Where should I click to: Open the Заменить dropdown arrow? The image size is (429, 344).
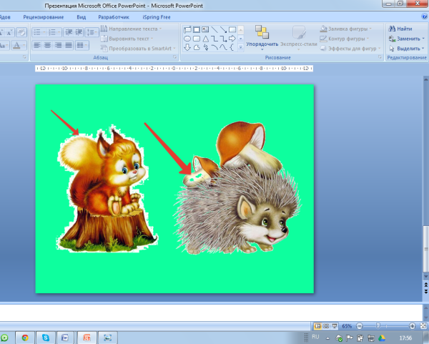423,38
